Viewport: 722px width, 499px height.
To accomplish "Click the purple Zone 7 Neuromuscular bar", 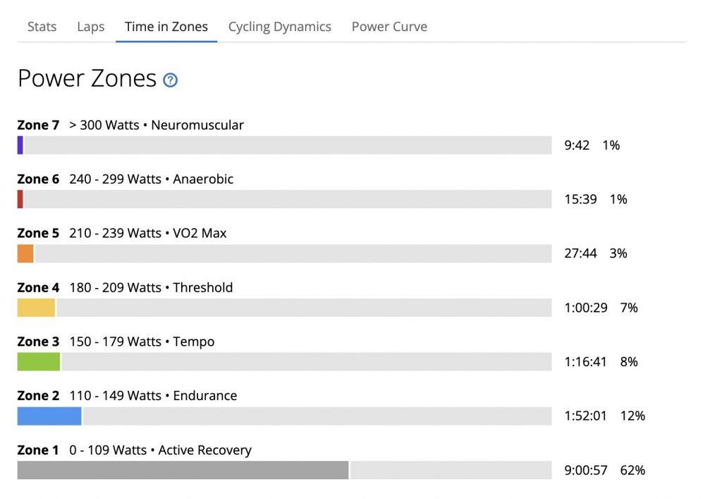I will (x=20, y=145).
